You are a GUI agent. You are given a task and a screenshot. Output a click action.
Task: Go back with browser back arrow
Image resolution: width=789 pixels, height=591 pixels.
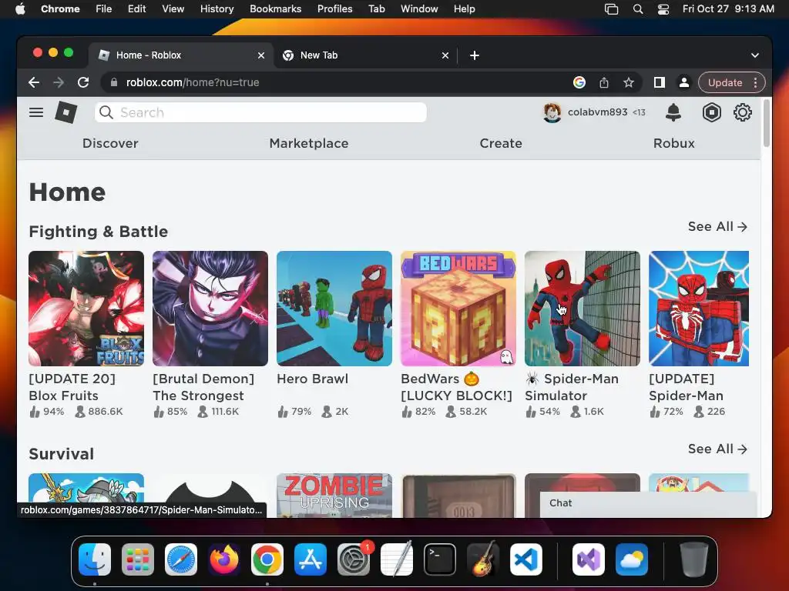coord(34,82)
